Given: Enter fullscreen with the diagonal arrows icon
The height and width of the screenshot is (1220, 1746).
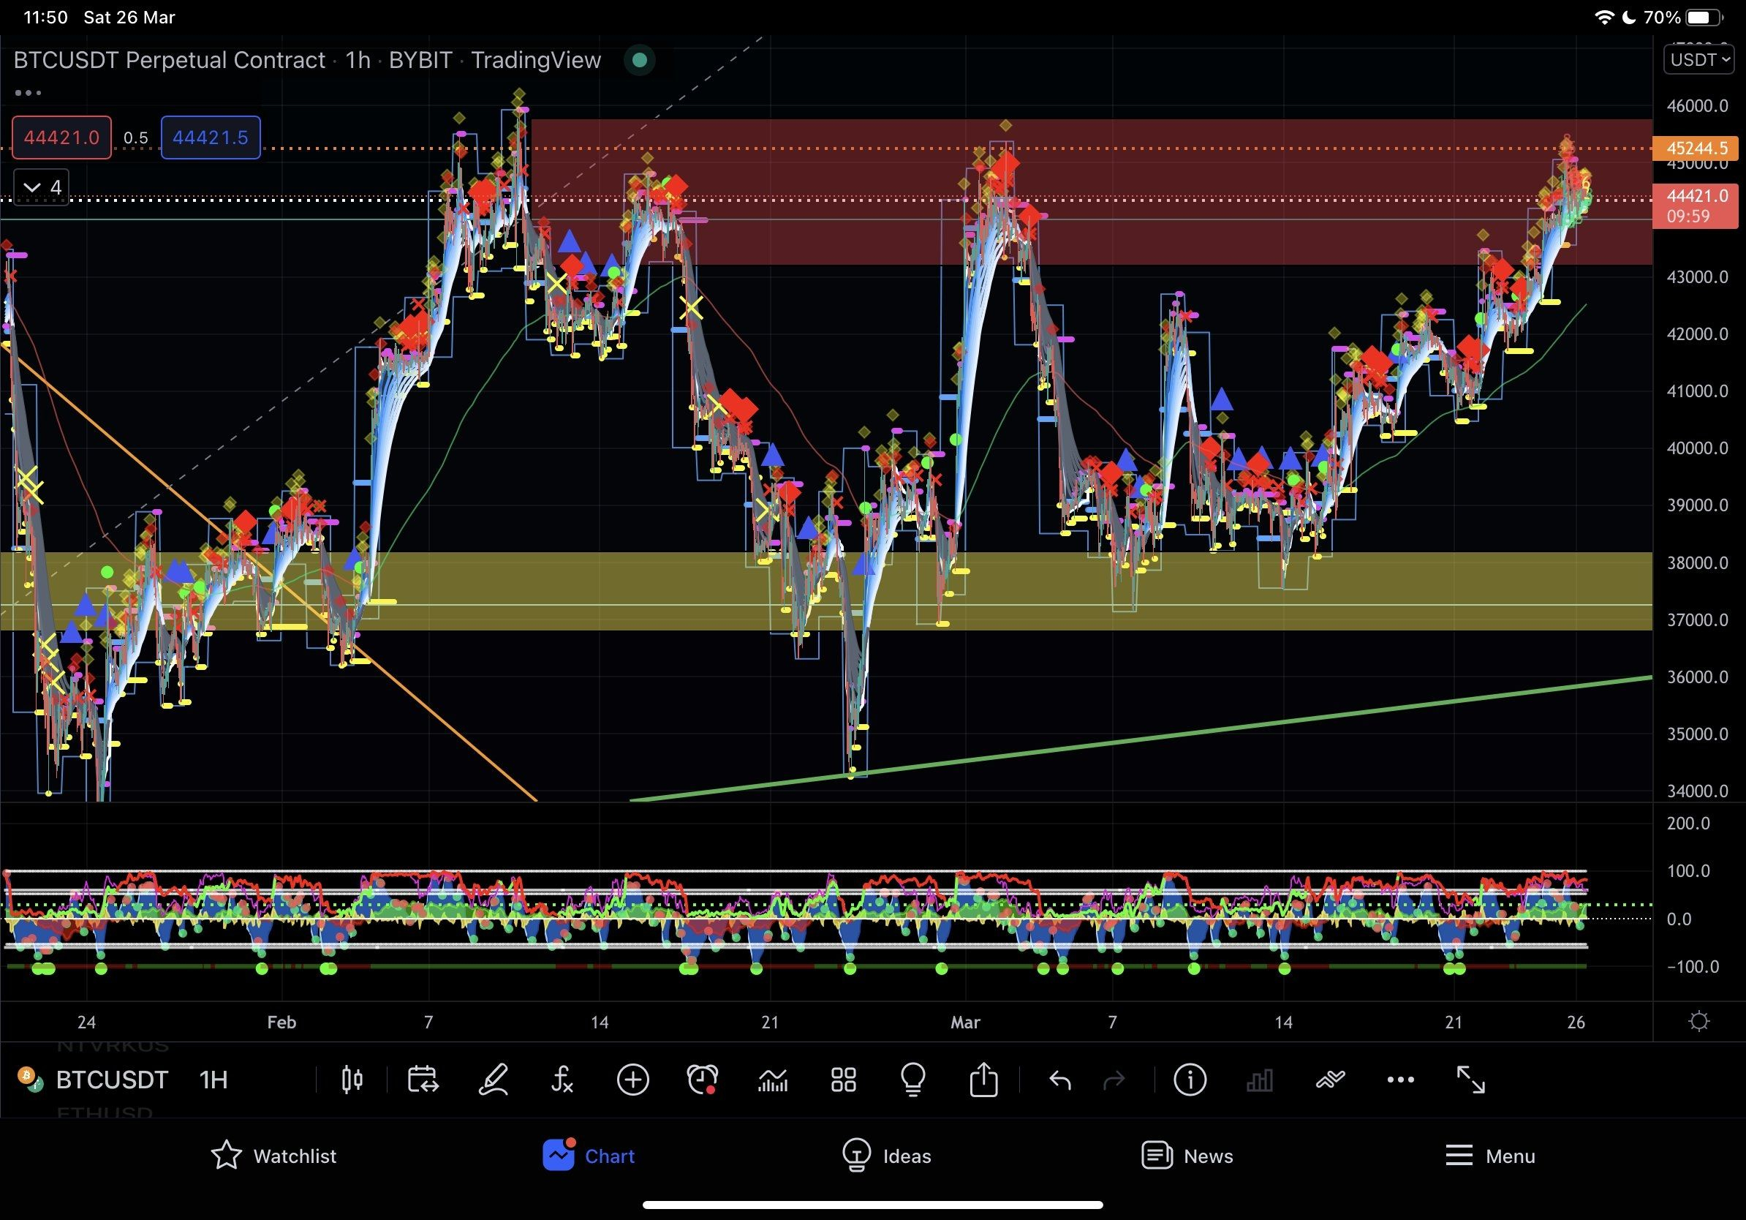Looking at the screenshot, I should (x=1470, y=1080).
